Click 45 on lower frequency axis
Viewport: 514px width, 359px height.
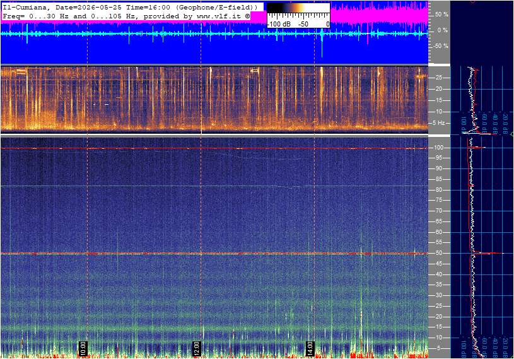438,264
